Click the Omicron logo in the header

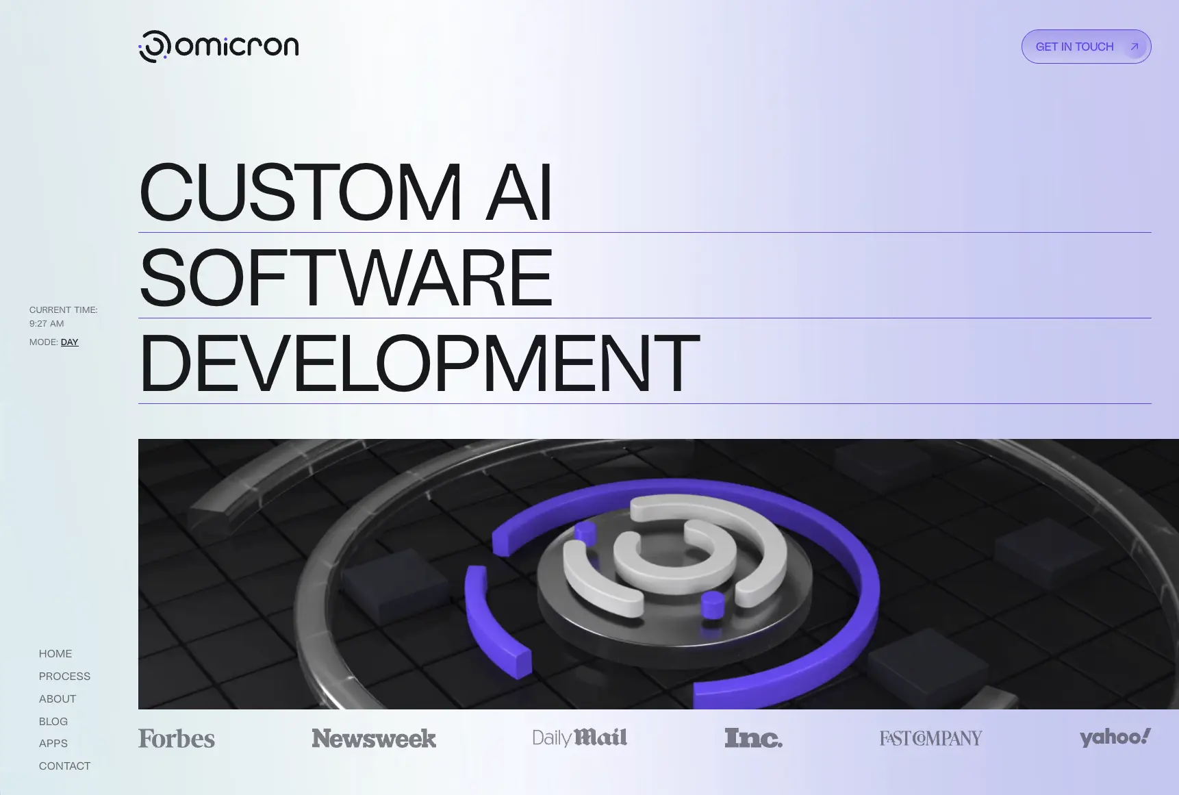[218, 47]
